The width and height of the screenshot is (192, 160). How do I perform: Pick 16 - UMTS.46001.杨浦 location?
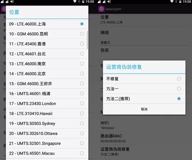(47, 94)
